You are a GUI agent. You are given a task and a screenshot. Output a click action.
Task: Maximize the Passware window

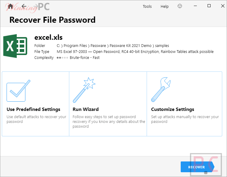209,6
